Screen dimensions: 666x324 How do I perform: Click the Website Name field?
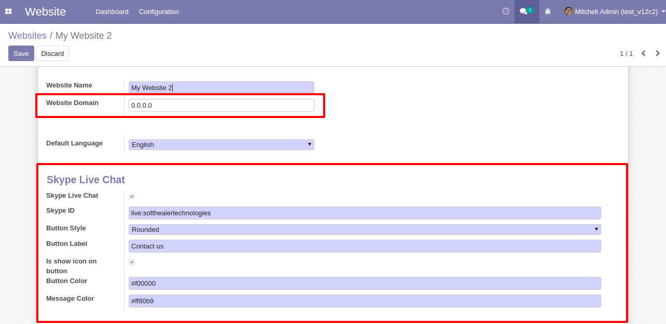point(221,87)
